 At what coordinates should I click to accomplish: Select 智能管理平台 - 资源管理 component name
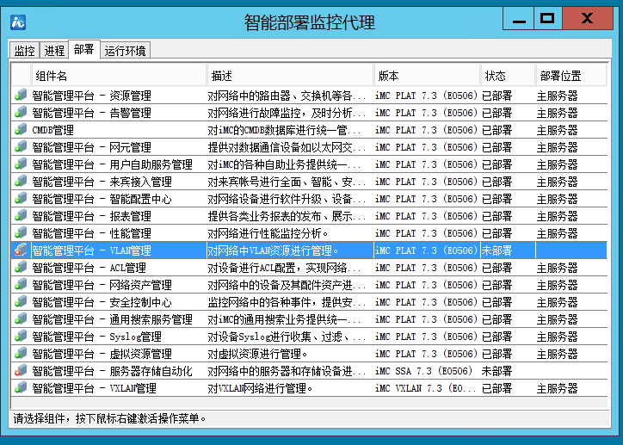[x=92, y=96]
